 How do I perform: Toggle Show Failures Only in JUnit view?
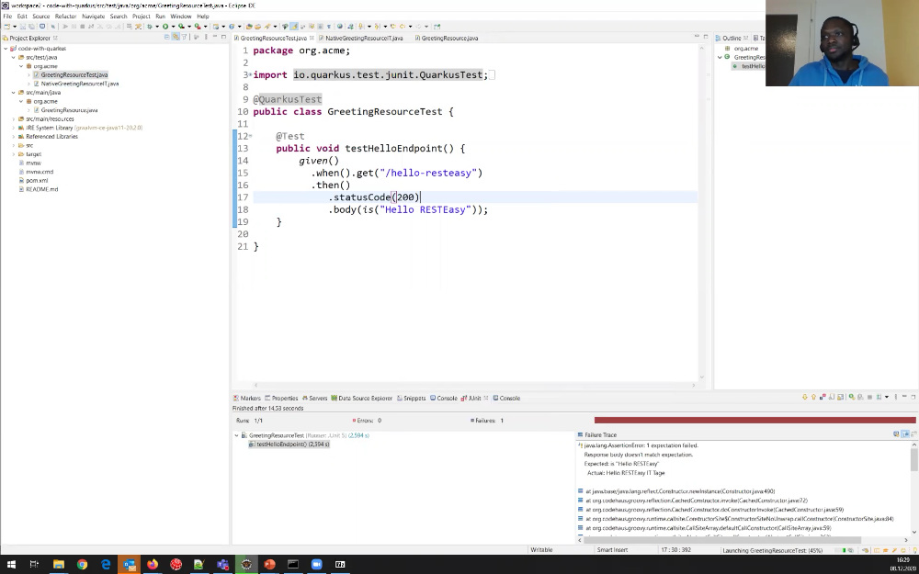click(823, 397)
